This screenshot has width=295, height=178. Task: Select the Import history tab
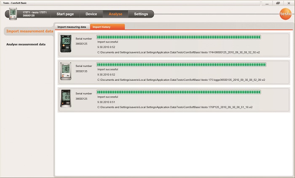click(107, 27)
